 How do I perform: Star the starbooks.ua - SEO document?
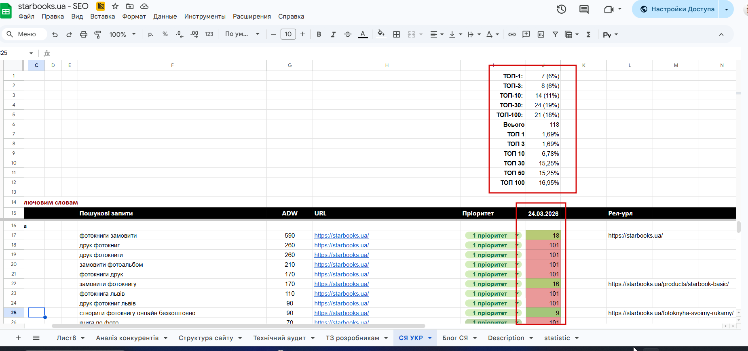[x=115, y=6]
